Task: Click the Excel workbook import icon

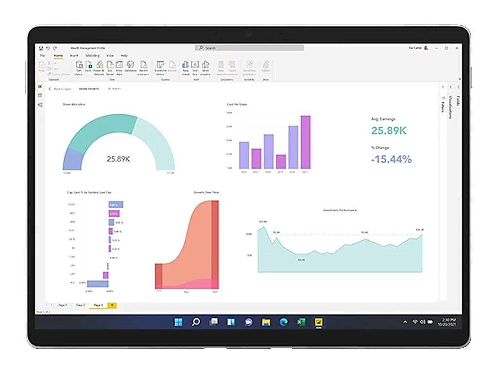Action: click(88, 67)
